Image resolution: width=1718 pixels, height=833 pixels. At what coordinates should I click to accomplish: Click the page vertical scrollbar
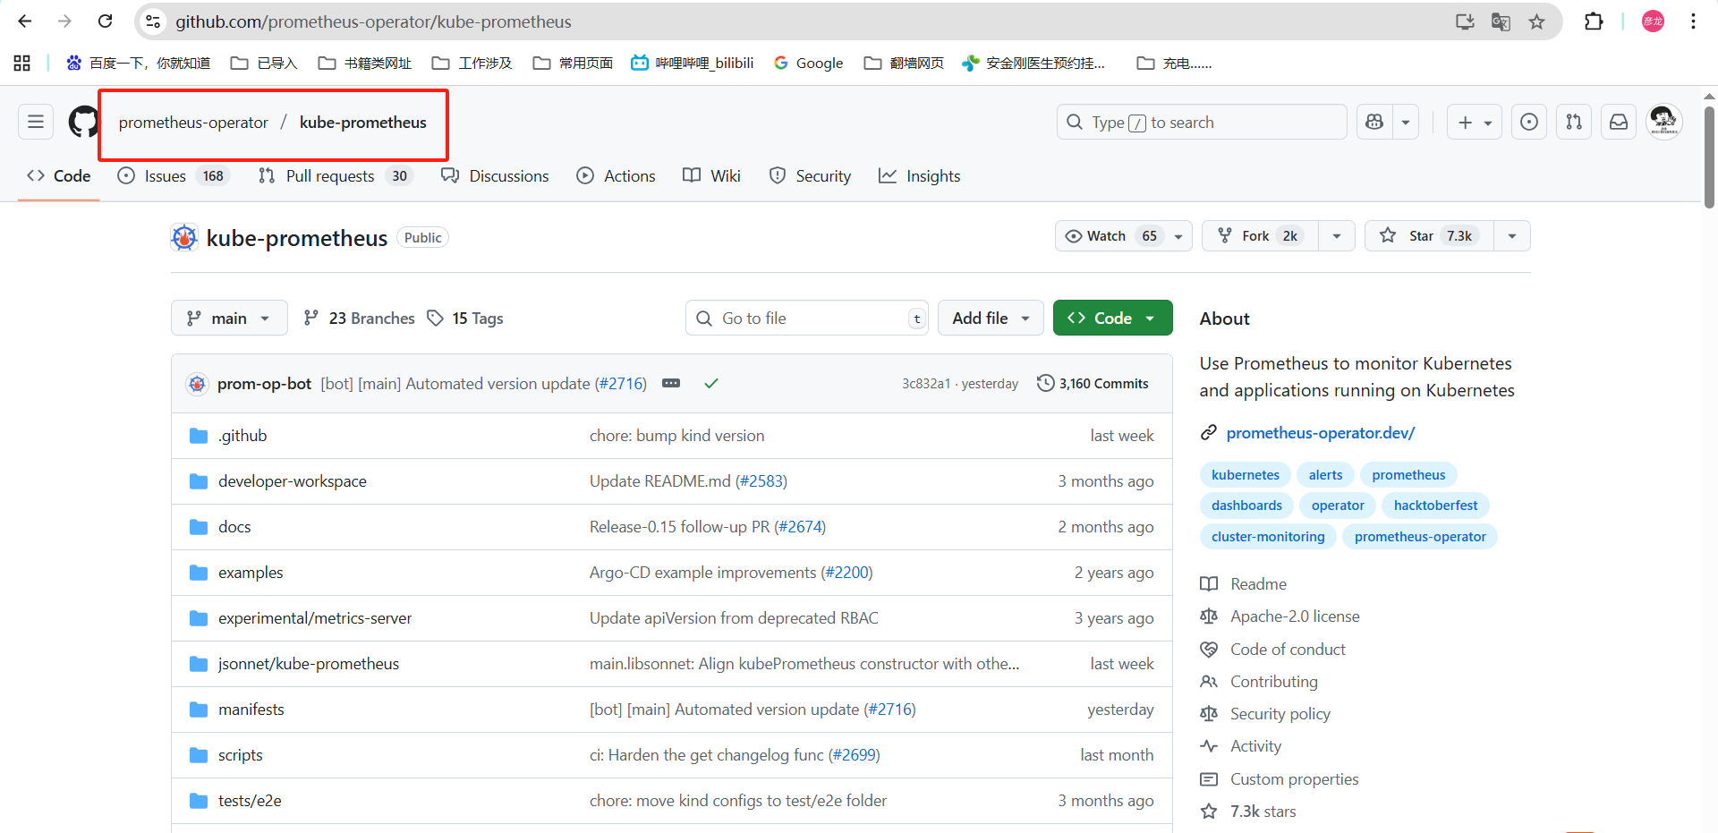click(1709, 157)
